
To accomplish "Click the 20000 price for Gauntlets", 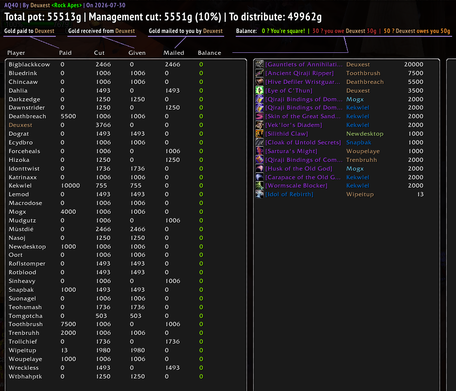I will point(413,64).
